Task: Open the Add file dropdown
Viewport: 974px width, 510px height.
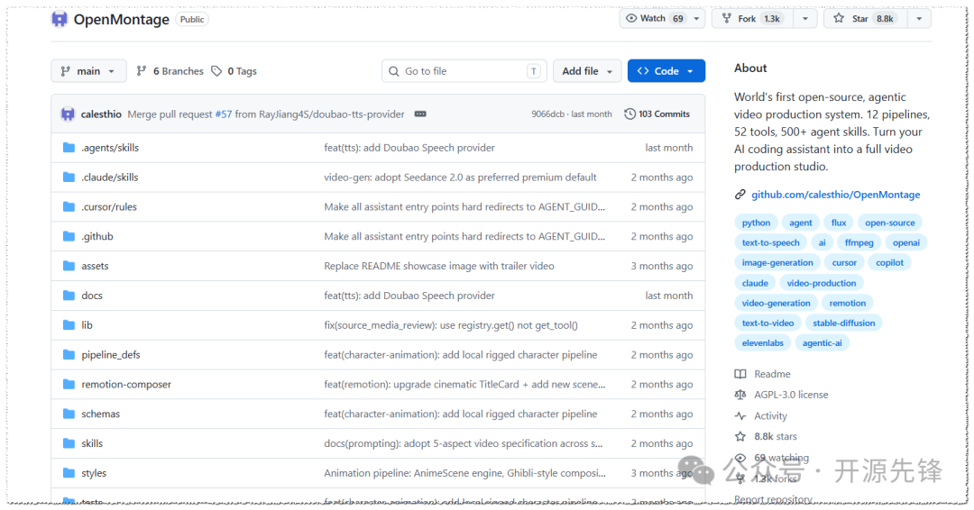Action: (587, 71)
